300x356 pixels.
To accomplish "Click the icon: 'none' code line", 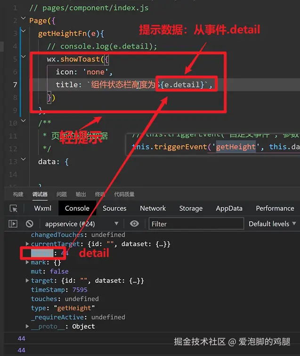I will [x=84, y=72].
